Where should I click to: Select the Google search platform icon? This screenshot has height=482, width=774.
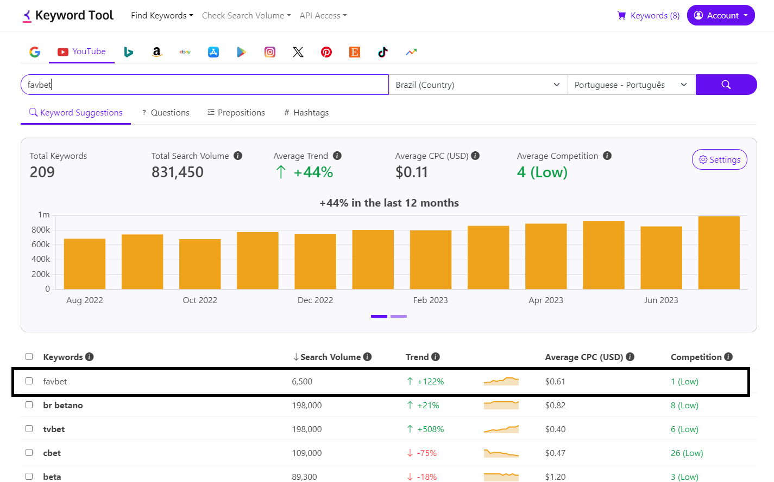tap(35, 52)
